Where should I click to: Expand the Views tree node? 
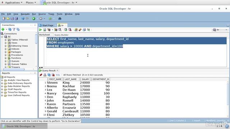click(x=6, y=43)
